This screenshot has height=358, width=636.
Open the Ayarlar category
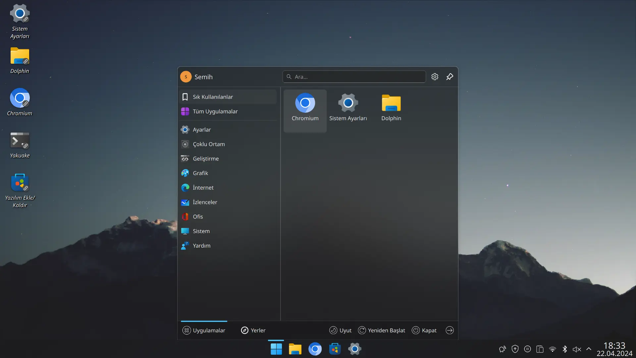click(228, 130)
